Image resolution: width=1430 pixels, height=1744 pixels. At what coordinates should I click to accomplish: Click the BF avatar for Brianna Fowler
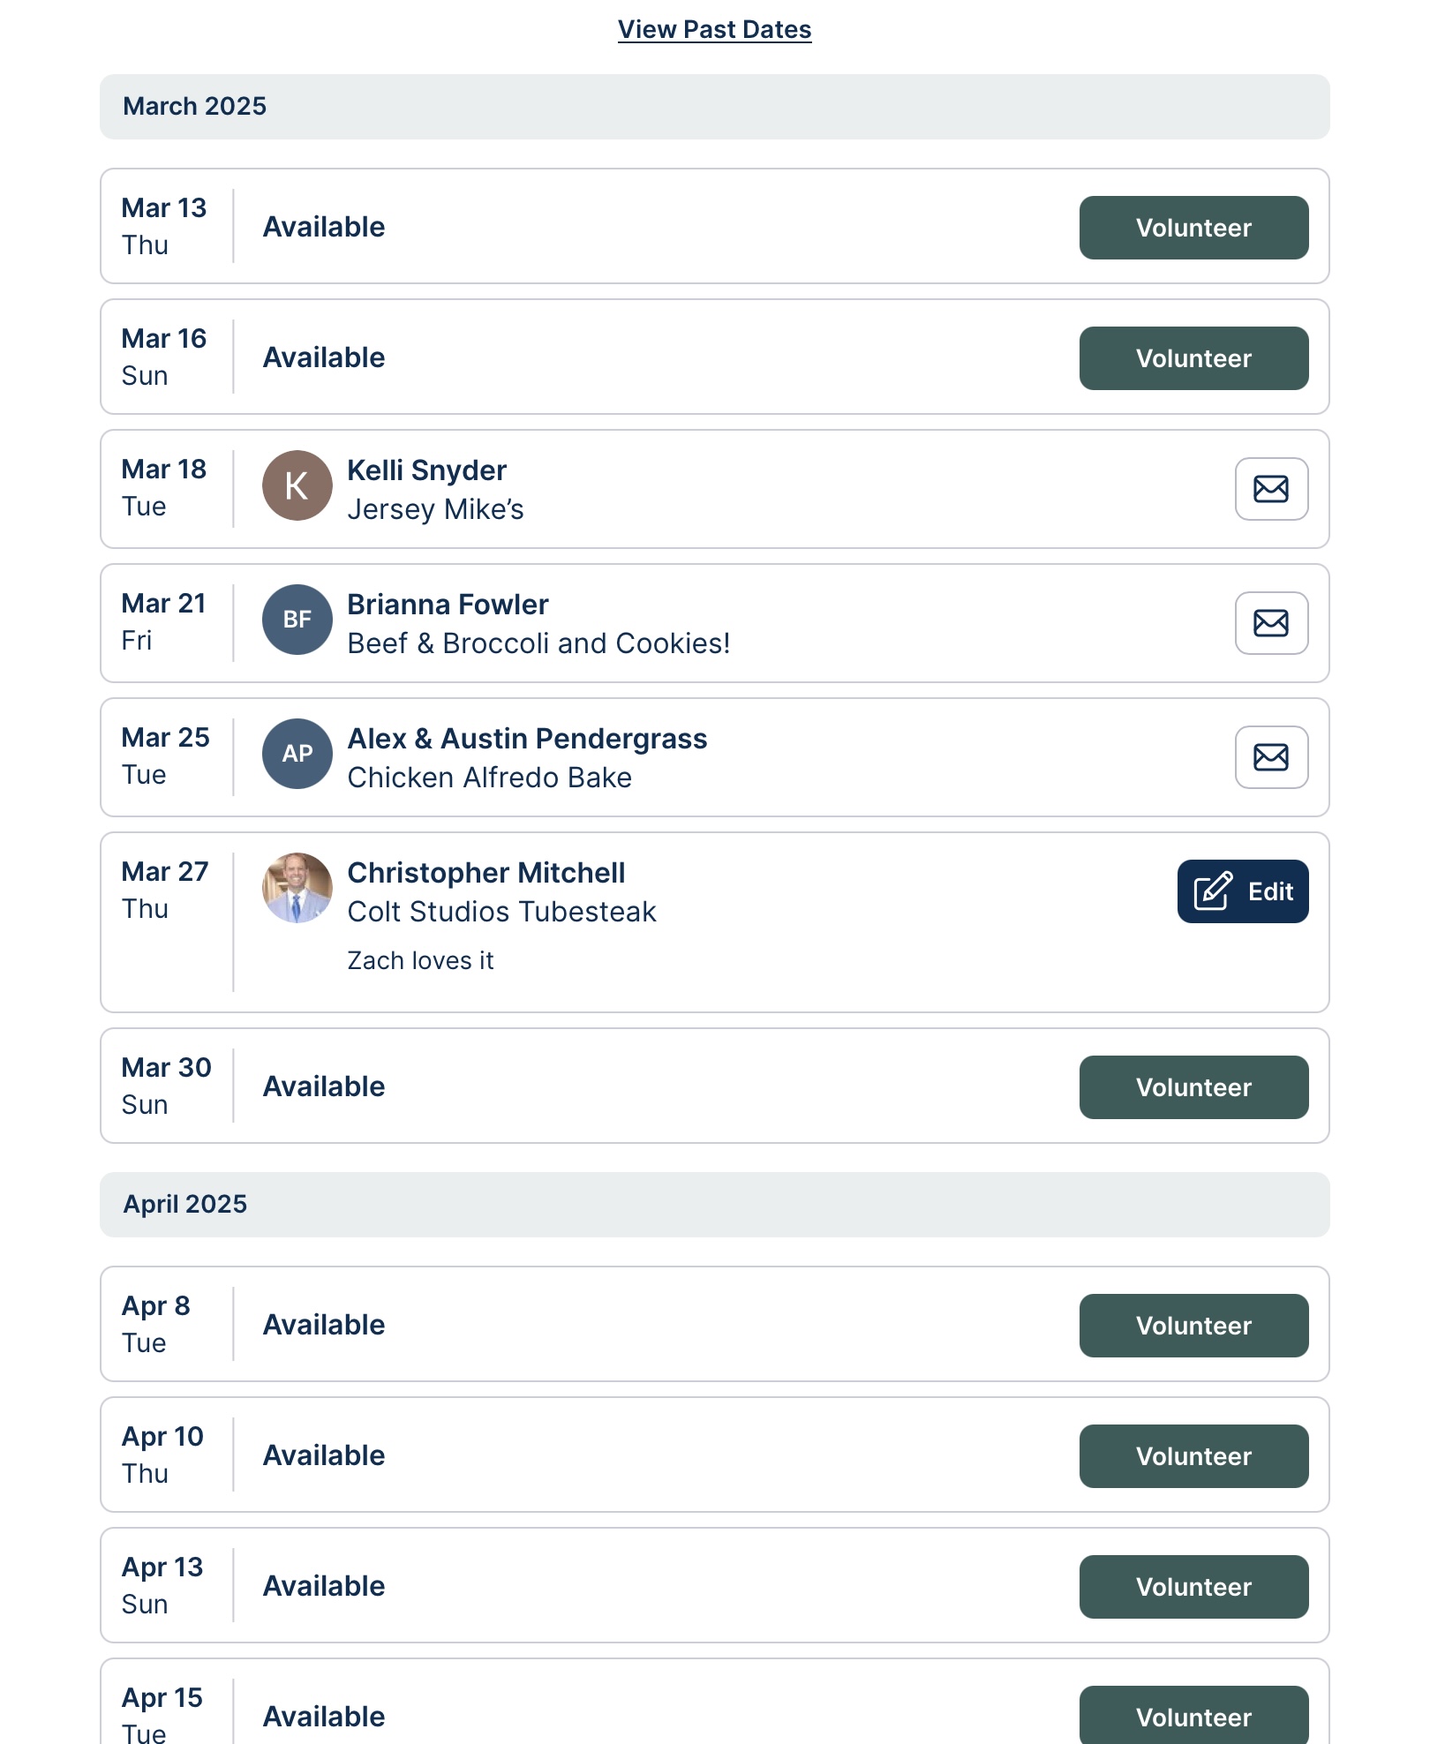tap(297, 620)
